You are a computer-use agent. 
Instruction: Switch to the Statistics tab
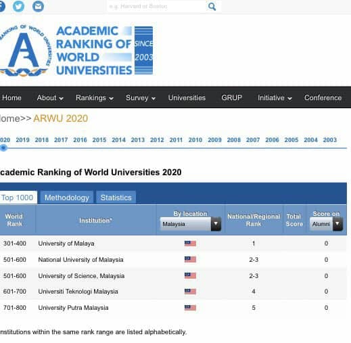pyautogui.click(x=116, y=198)
